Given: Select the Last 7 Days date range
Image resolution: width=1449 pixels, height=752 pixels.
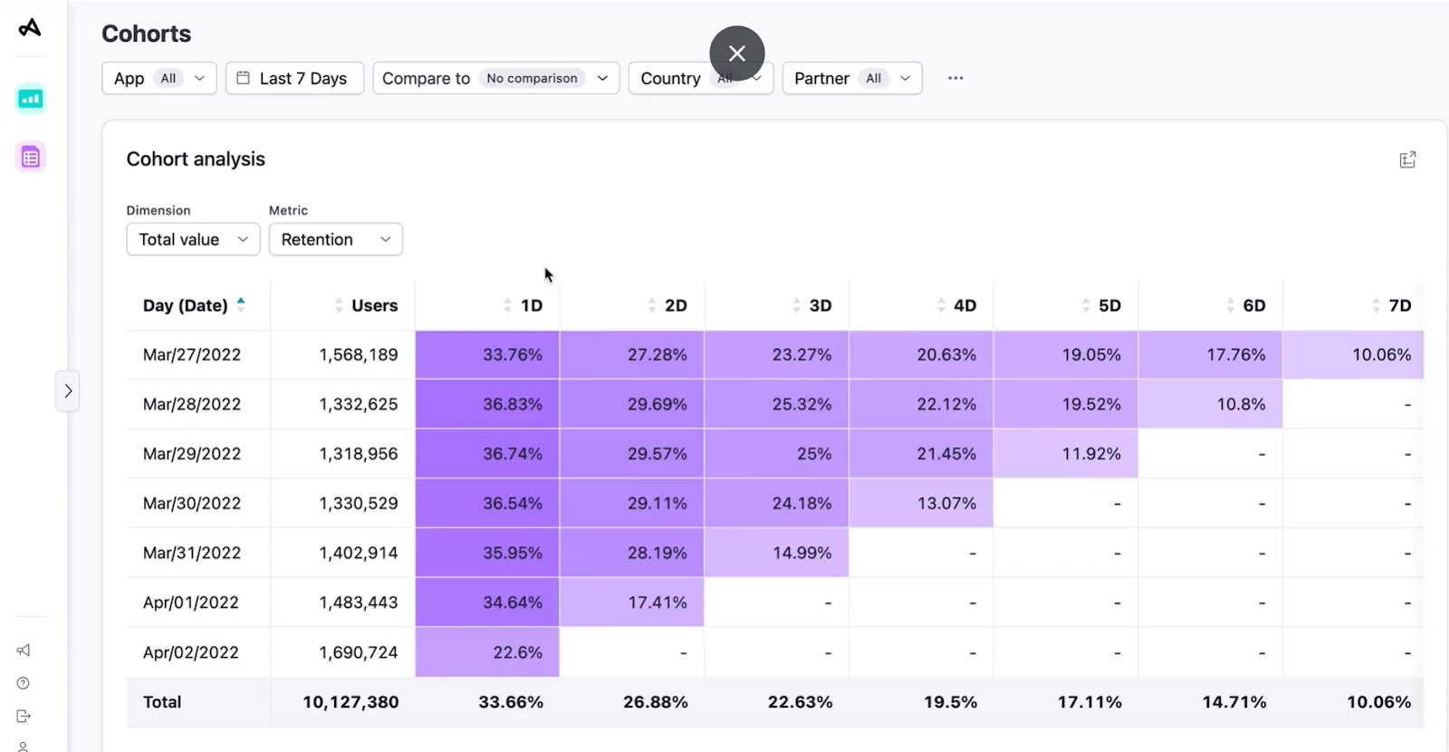Looking at the screenshot, I should [294, 78].
